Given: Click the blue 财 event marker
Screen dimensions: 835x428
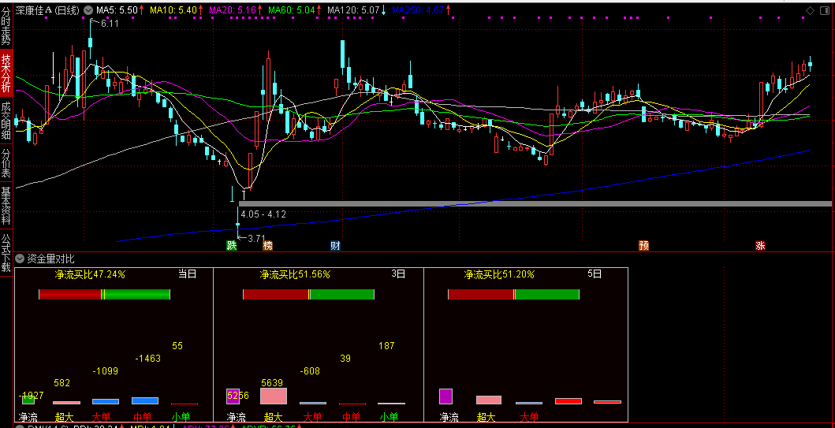Looking at the screenshot, I should pyautogui.click(x=335, y=245).
